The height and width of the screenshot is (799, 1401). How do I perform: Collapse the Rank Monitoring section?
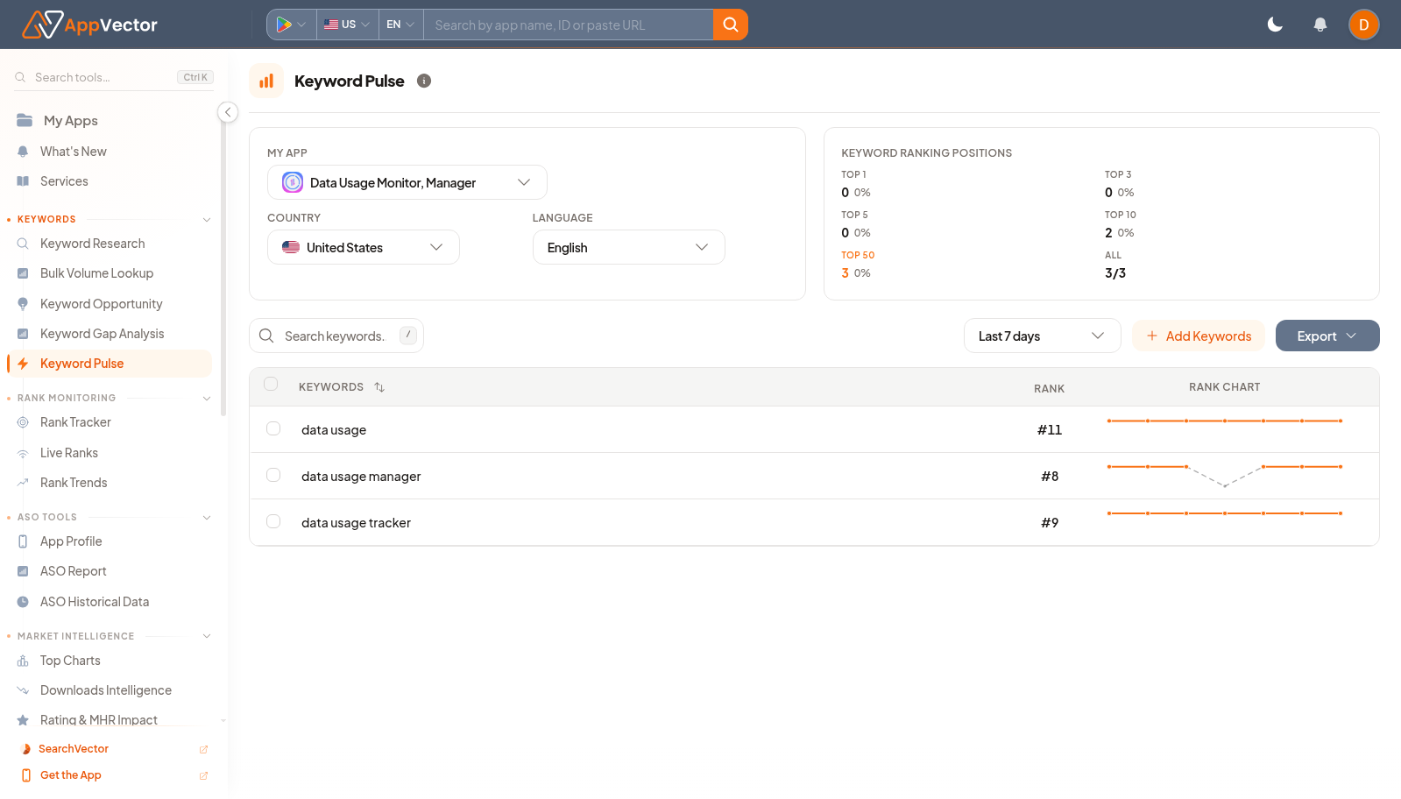tap(207, 398)
